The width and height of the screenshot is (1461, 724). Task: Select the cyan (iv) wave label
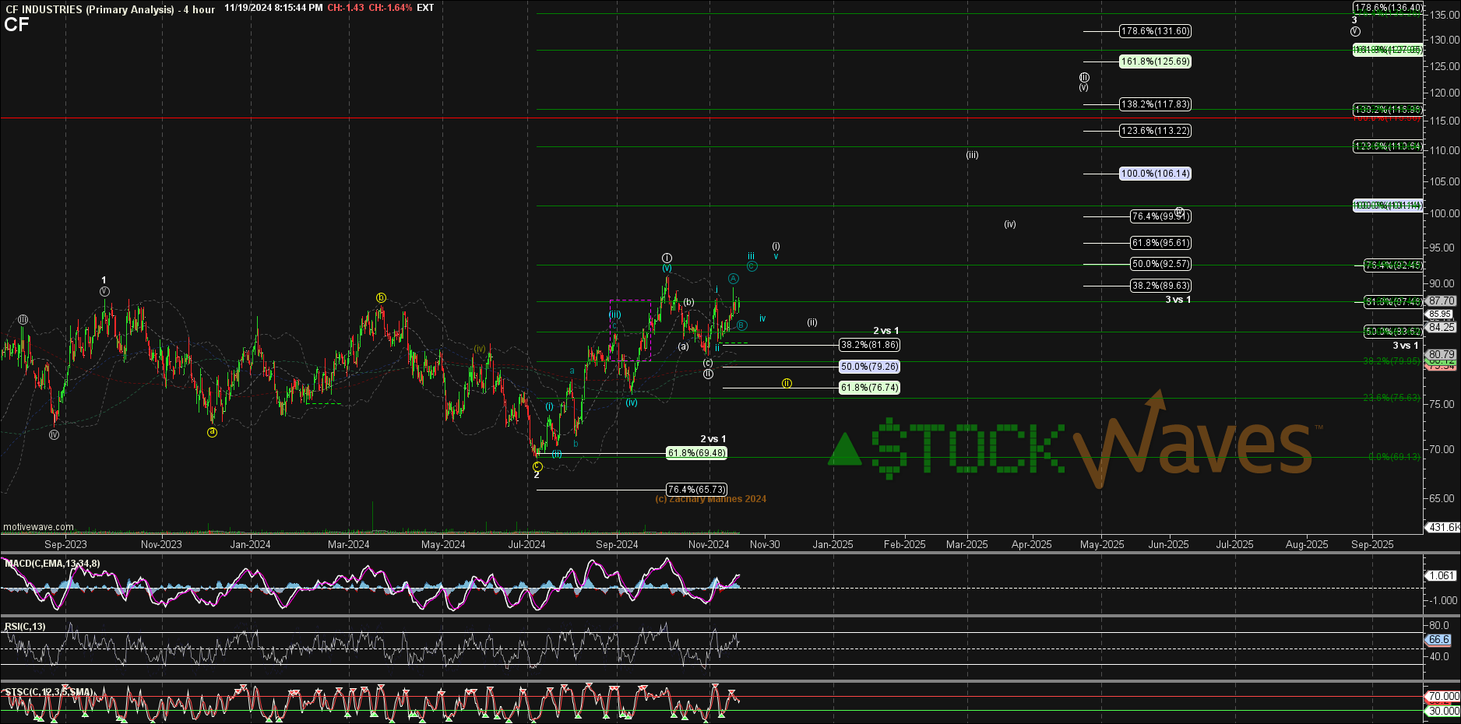631,402
